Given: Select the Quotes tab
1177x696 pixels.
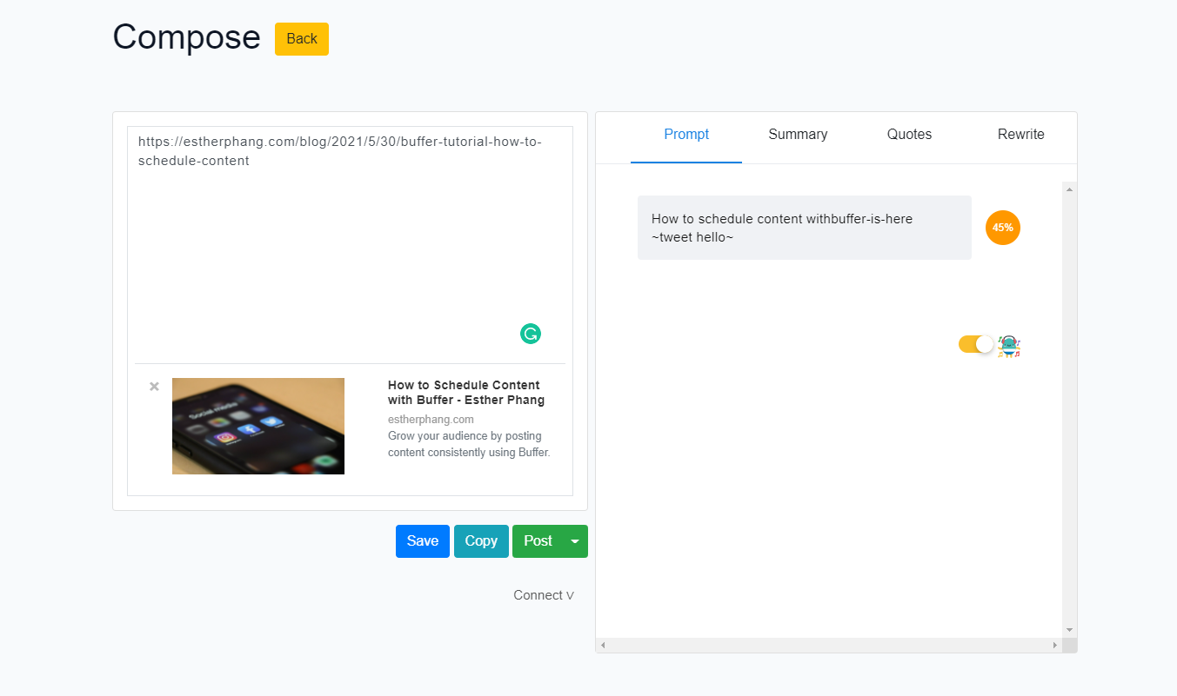Looking at the screenshot, I should click(909, 135).
